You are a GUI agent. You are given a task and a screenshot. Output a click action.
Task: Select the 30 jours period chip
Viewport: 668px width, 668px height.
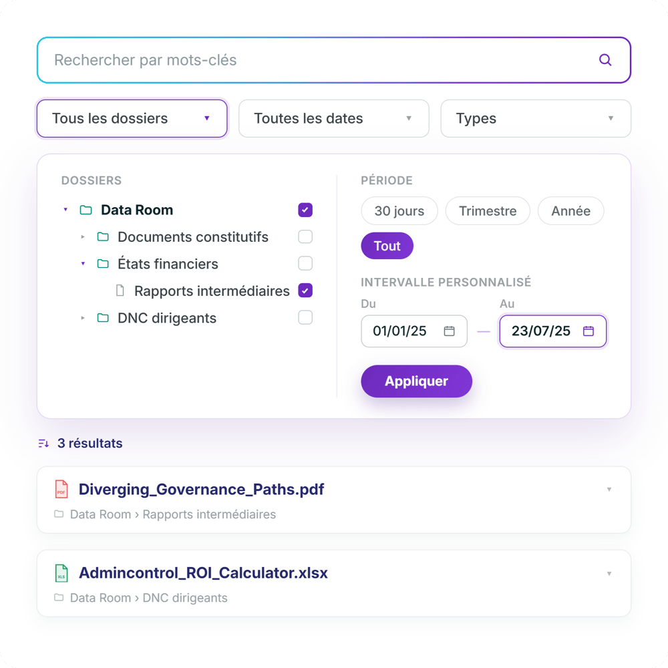tap(399, 211)
